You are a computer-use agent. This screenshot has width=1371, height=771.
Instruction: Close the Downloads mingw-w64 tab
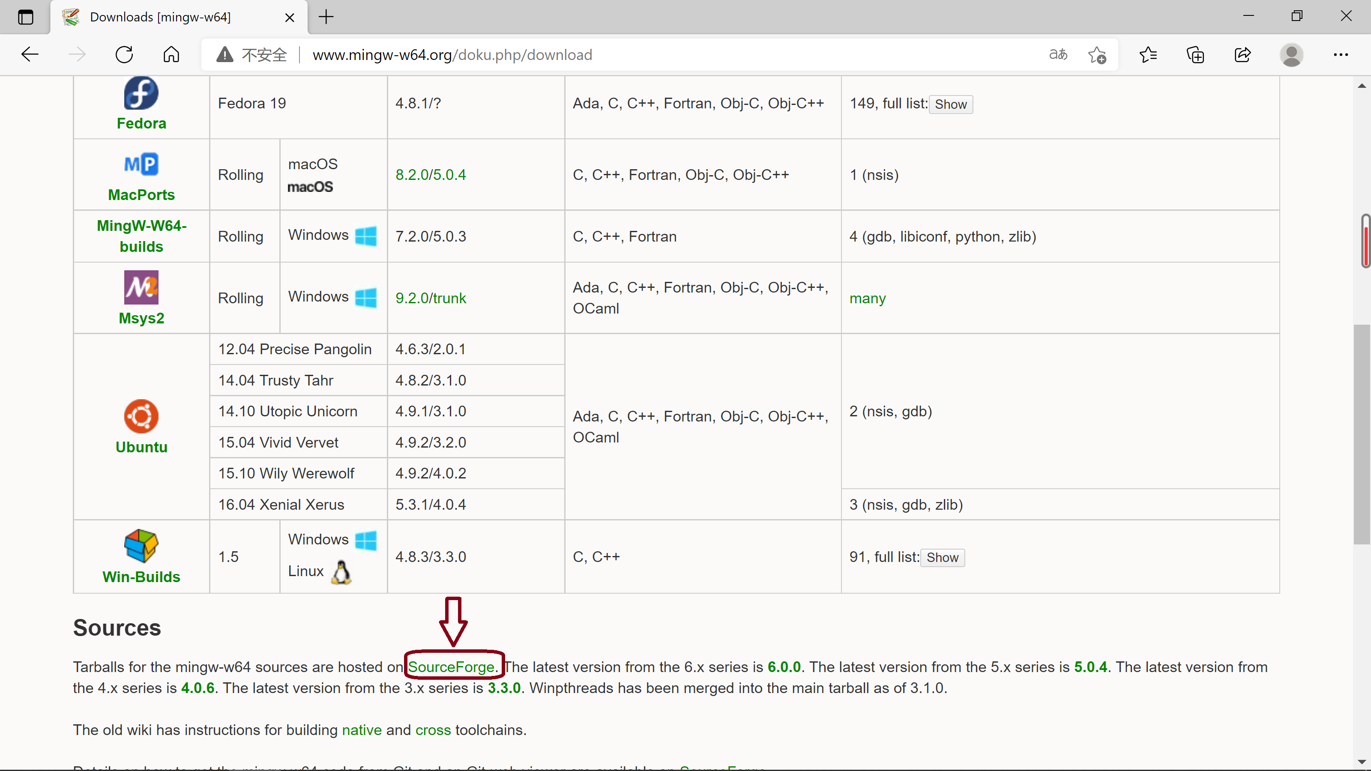290,18
